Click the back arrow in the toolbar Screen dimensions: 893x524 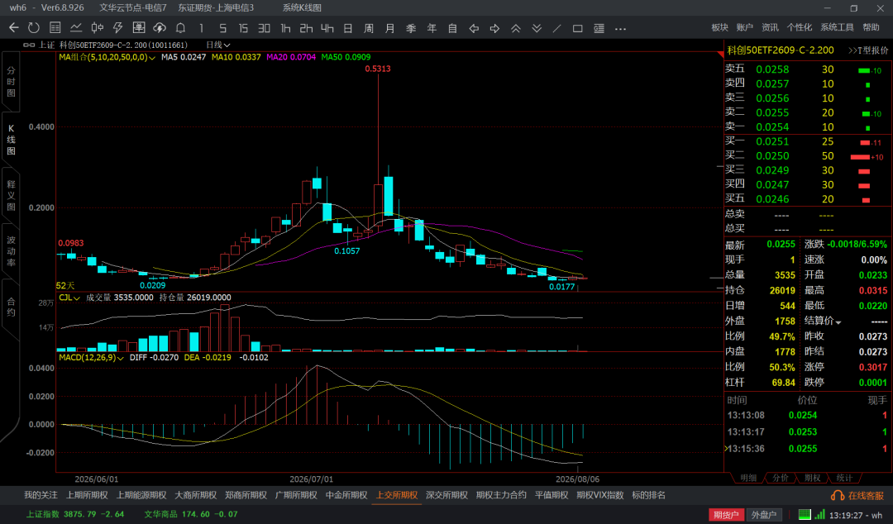click(14, 28)
